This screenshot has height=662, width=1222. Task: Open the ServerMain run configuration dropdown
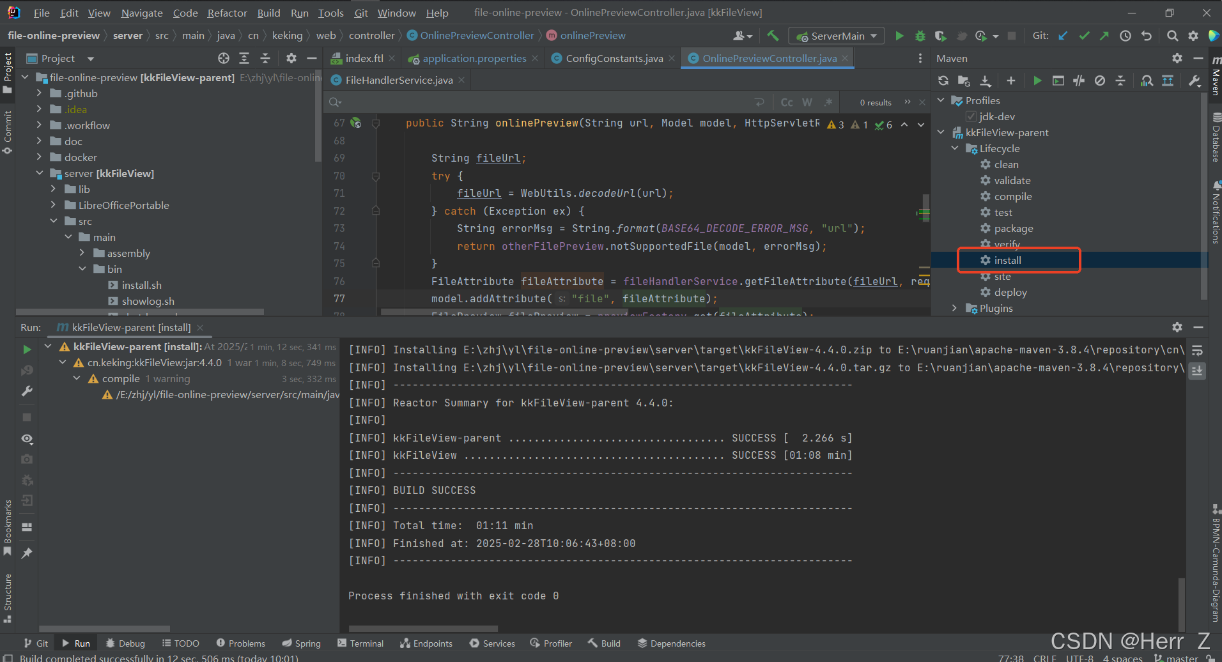click(x=836, y=35)
